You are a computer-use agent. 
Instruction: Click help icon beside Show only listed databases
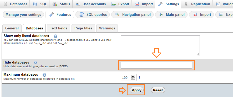(x=55, y=36)
